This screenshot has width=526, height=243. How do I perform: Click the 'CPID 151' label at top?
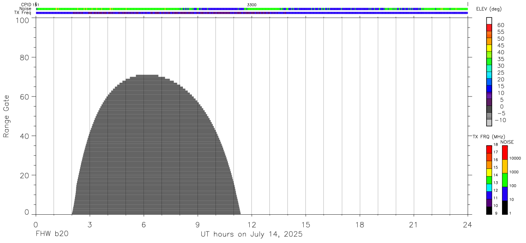[30, 5]
